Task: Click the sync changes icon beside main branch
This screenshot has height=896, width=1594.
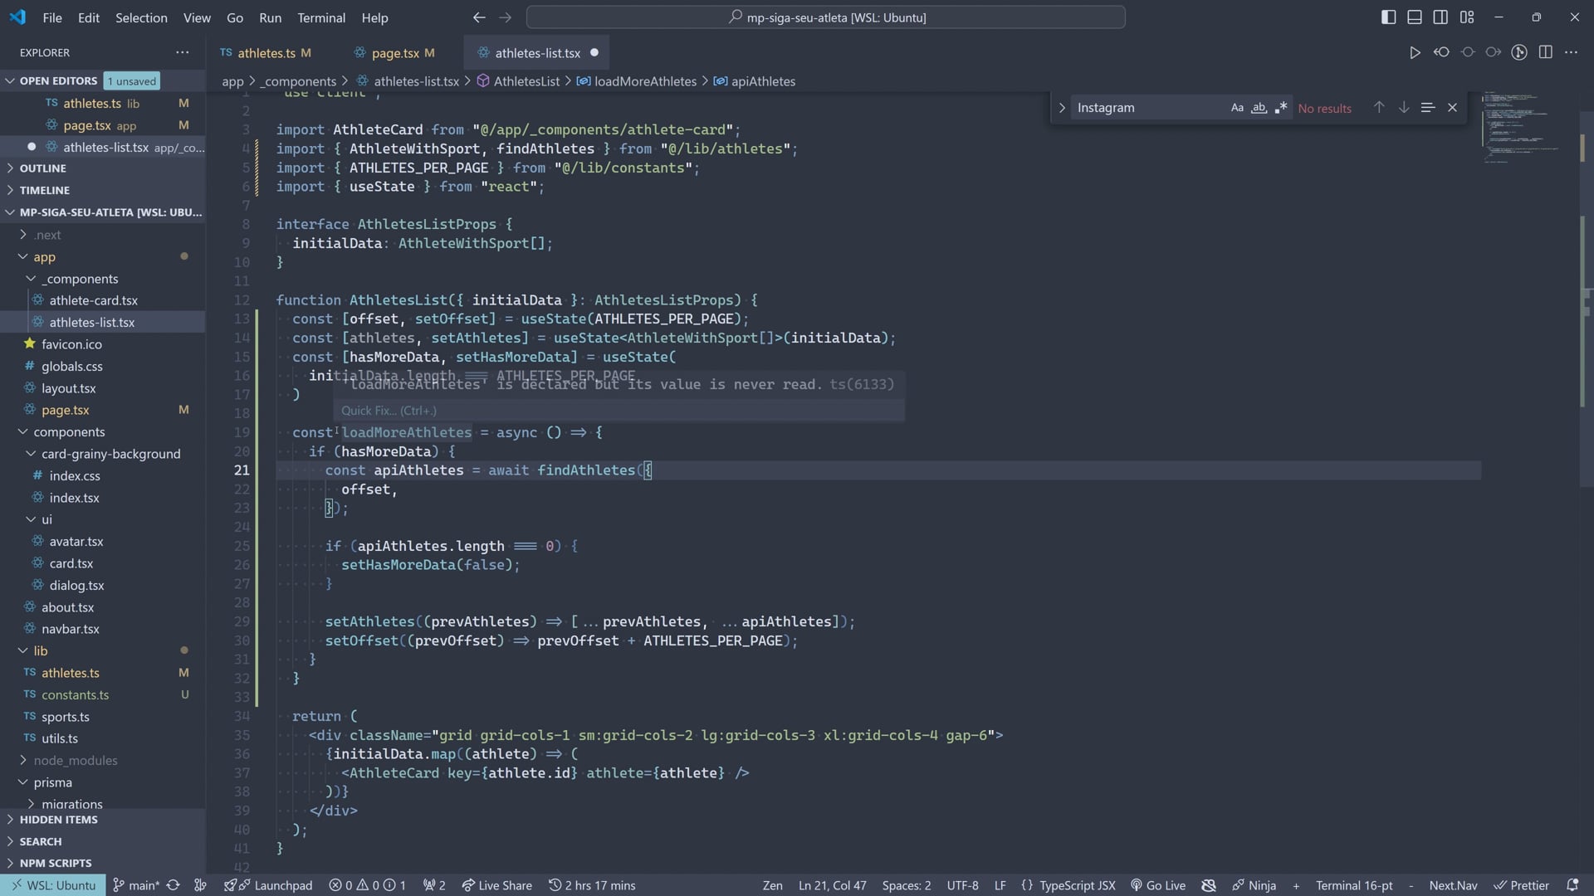Action: (x=173, y=885)
